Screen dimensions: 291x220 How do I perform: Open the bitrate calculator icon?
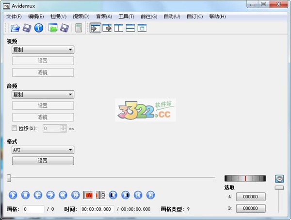point(79,28)
